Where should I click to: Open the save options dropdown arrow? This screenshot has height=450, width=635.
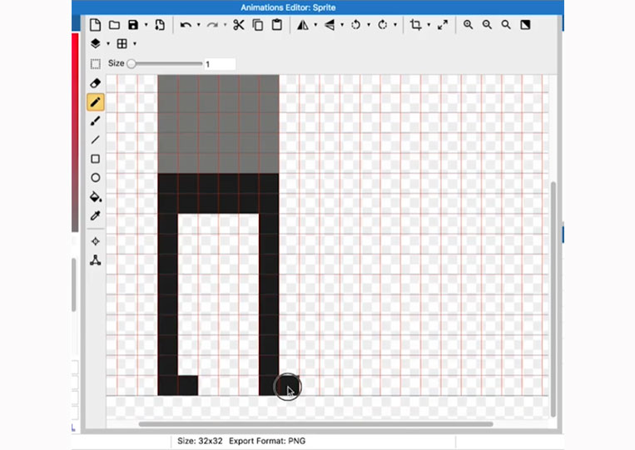click(x=146, y=25)
